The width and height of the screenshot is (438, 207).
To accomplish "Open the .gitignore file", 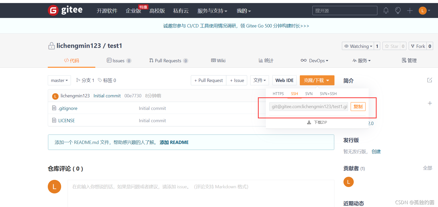I will 68,108.
